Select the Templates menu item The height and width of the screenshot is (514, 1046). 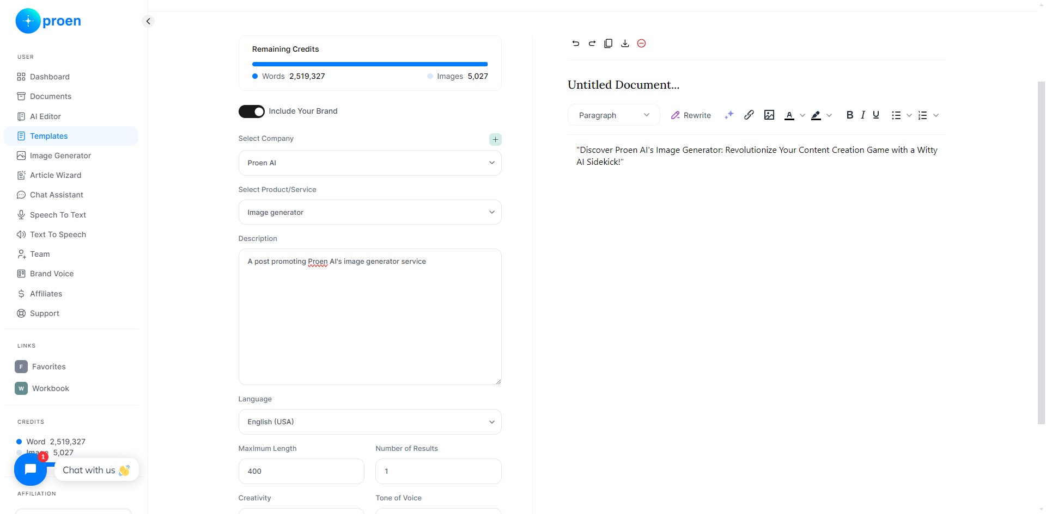tap(71, 136)
